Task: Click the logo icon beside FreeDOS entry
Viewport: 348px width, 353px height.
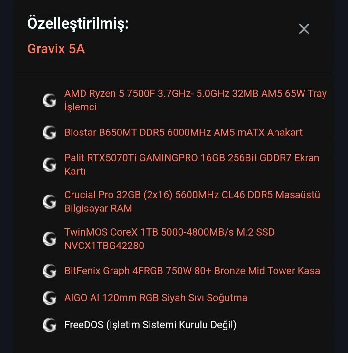Action: click(x=50, y=325)
